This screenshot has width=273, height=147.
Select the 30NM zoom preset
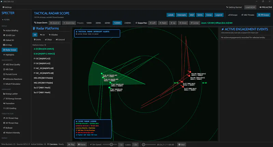pos(98,23)
